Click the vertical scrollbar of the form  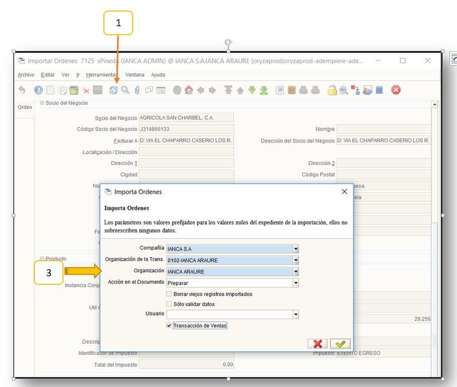pyautogui.click(x=434, y=226)
